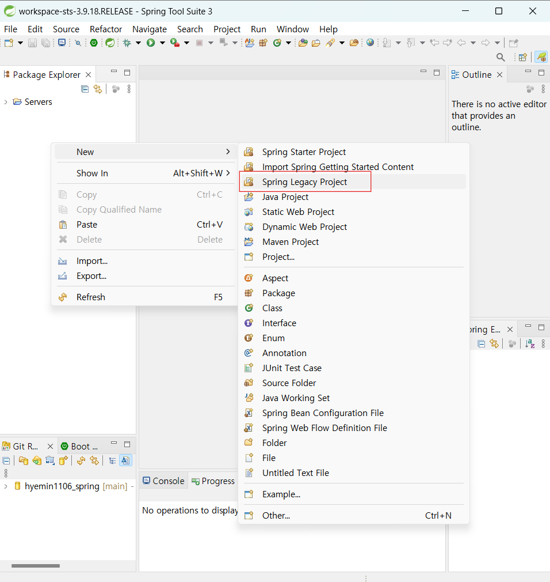Viewport: 550px width, 582px height.
Task: Click the Run with external tools icon
Action: point(174,43)
